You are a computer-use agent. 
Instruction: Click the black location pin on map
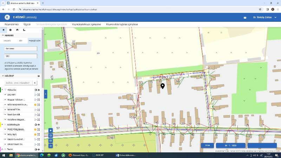click(163, 86)
